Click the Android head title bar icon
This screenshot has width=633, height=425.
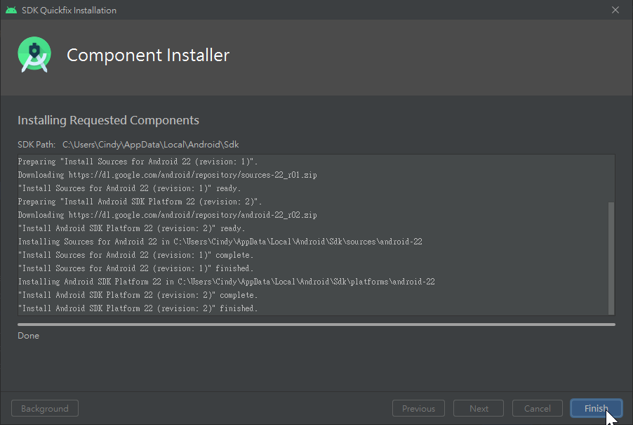tap(11, 10)
